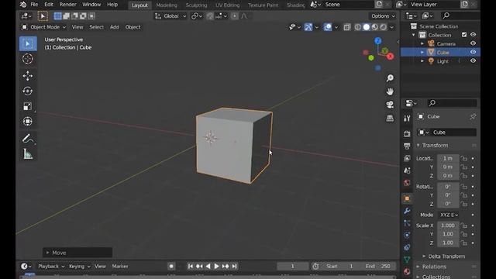Click the pan view hand icon
This screenshot has height=279, width=496.
point(390,91)
